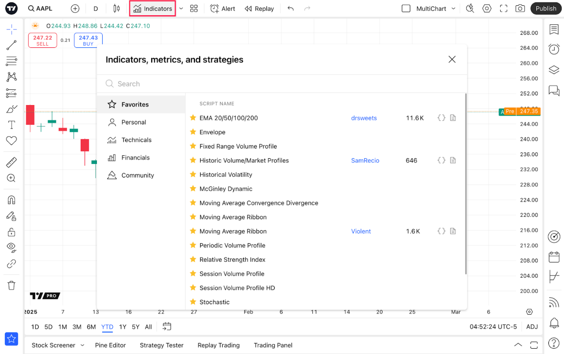The image size is (564, 354).
Task: Undo the last chart action
Action: click(291, 9)
